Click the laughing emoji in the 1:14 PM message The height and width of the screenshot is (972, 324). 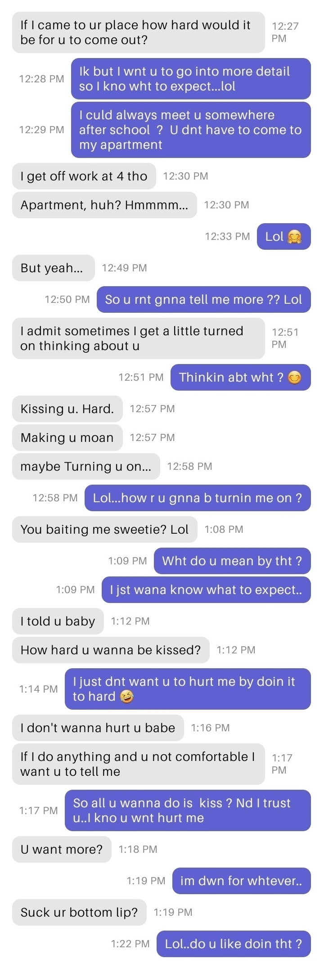(127, 697)
